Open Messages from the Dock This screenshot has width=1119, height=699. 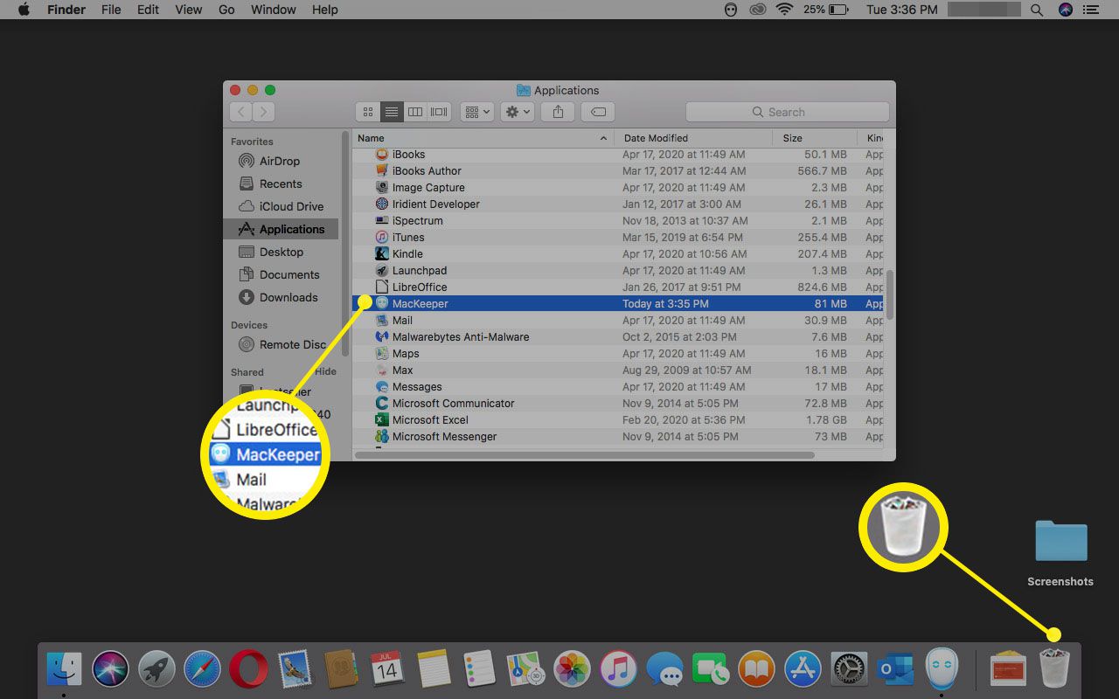(x=664, y=669)
